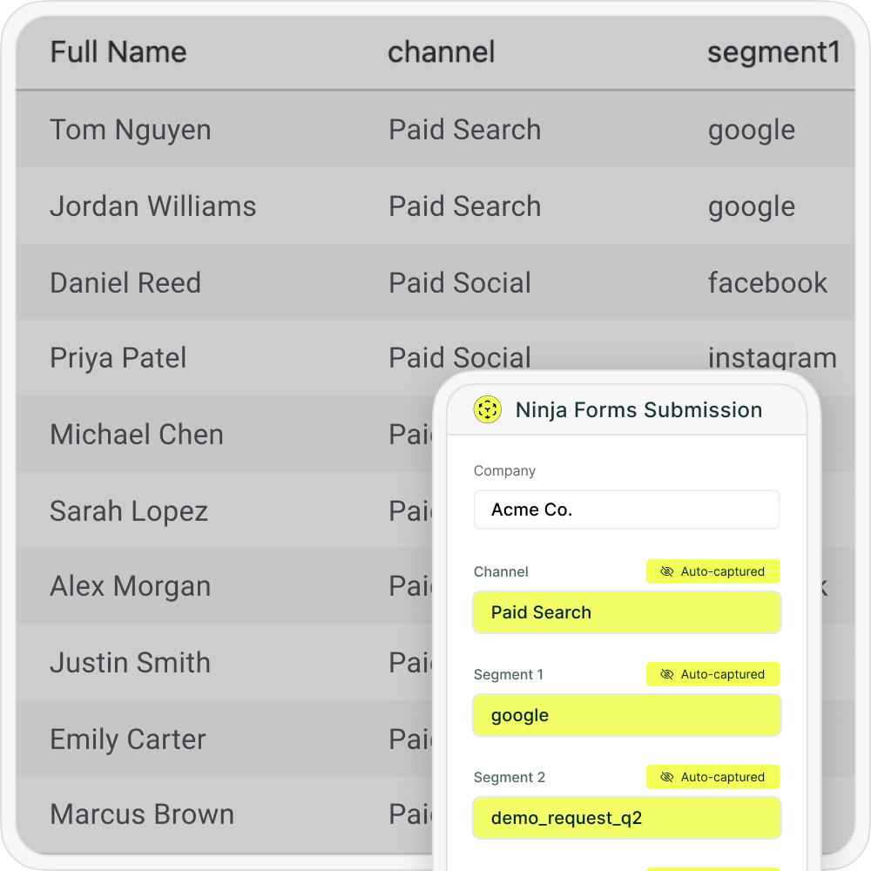Select the Tom Nguyen name cell
This screenshot has width=871, height=871.
(x=131, y=130)
